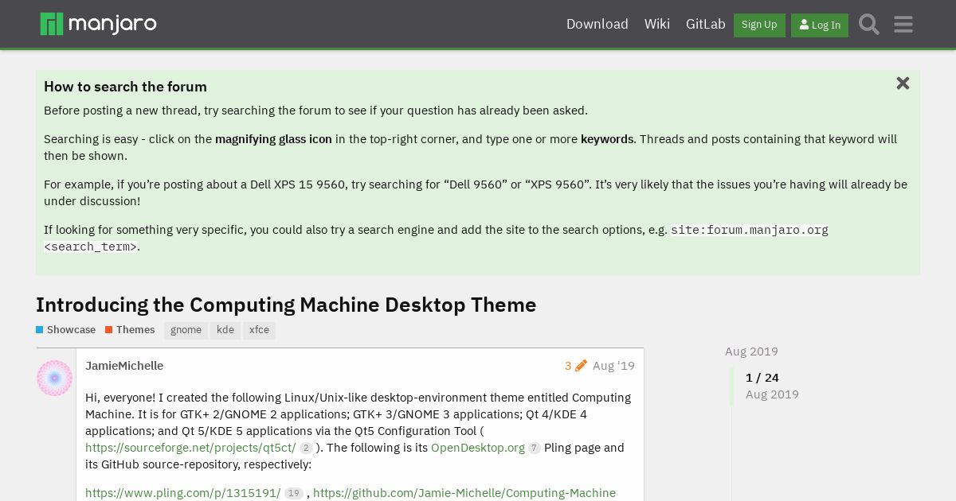Dismiss the How to search banner
This screenshot has width=956, height=501.
point(903,83)
